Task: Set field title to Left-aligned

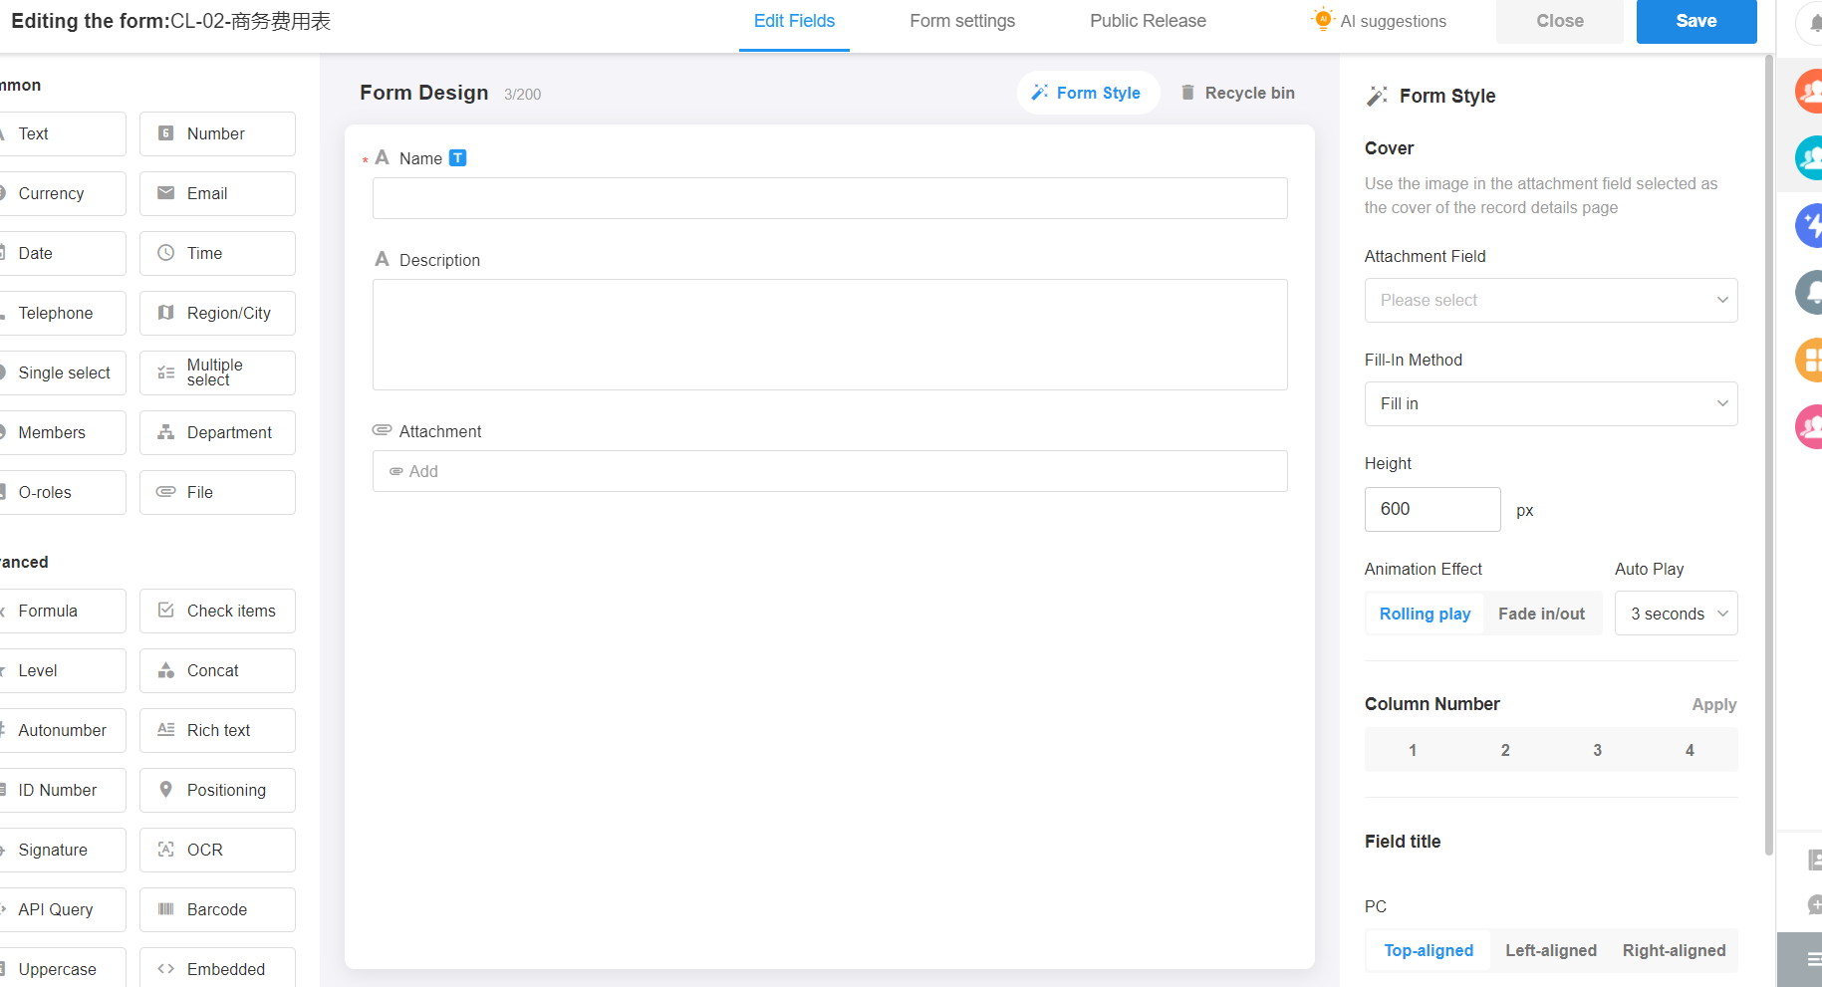Action: [x=1550, y=950]
